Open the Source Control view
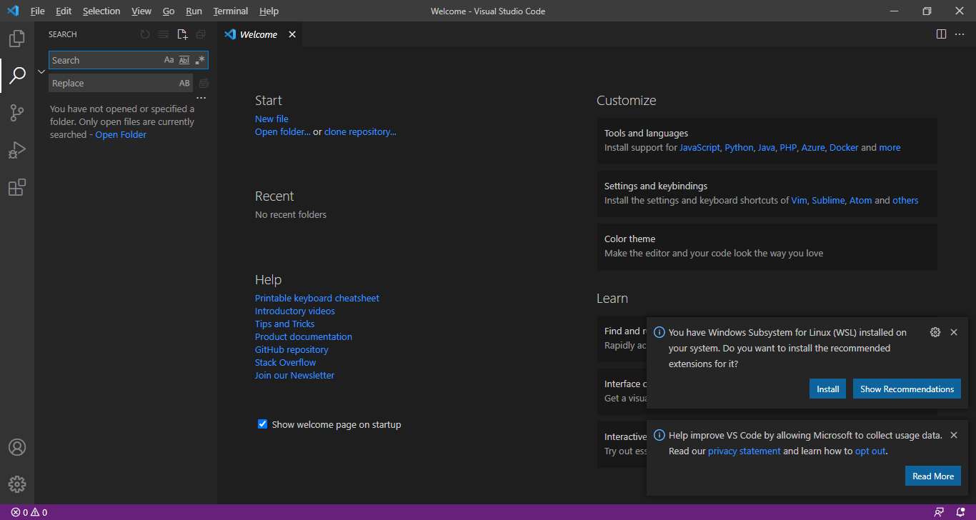 [x=17, y=113]
